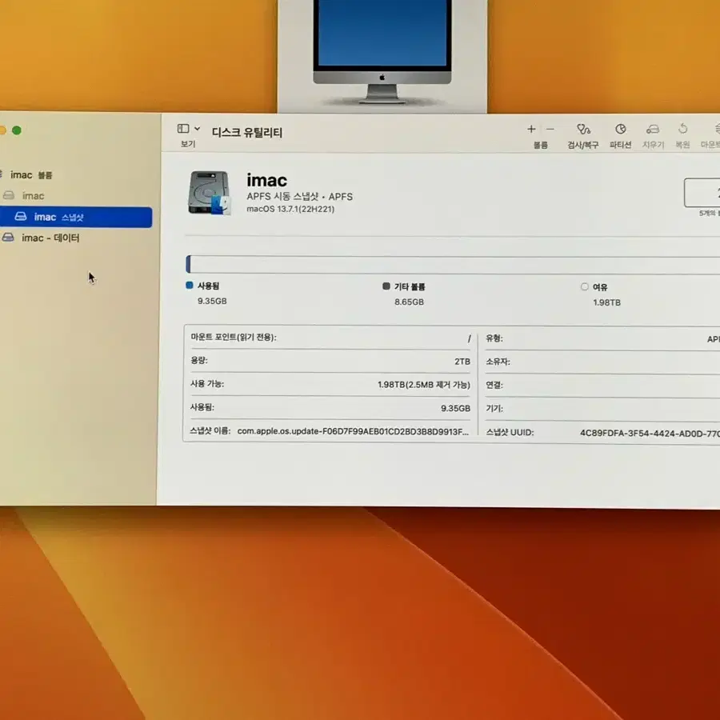This screenshot has width=720, height=720.
Task: Click the macOS 13.7.1(22H221) version text
Action: click(x=290, y=209)
